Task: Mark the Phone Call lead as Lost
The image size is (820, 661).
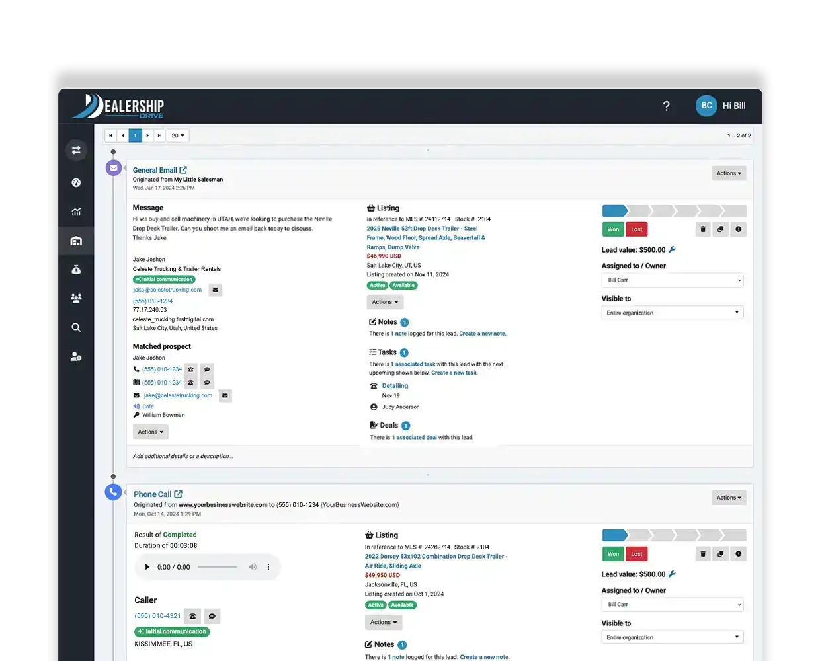Action: pos(636,554)
